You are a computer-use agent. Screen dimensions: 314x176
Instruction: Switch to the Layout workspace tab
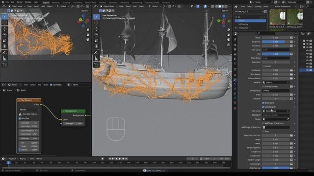coord(46,2)
